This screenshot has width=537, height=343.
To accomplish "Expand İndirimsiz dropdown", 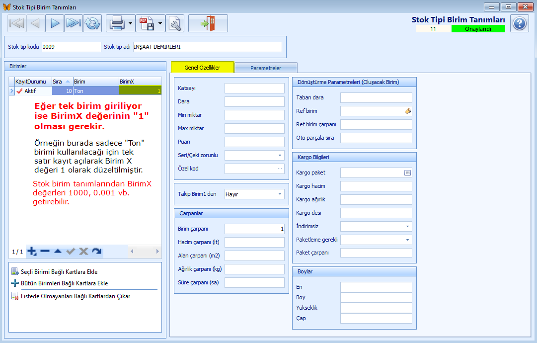I will click(x=407, y=227).
